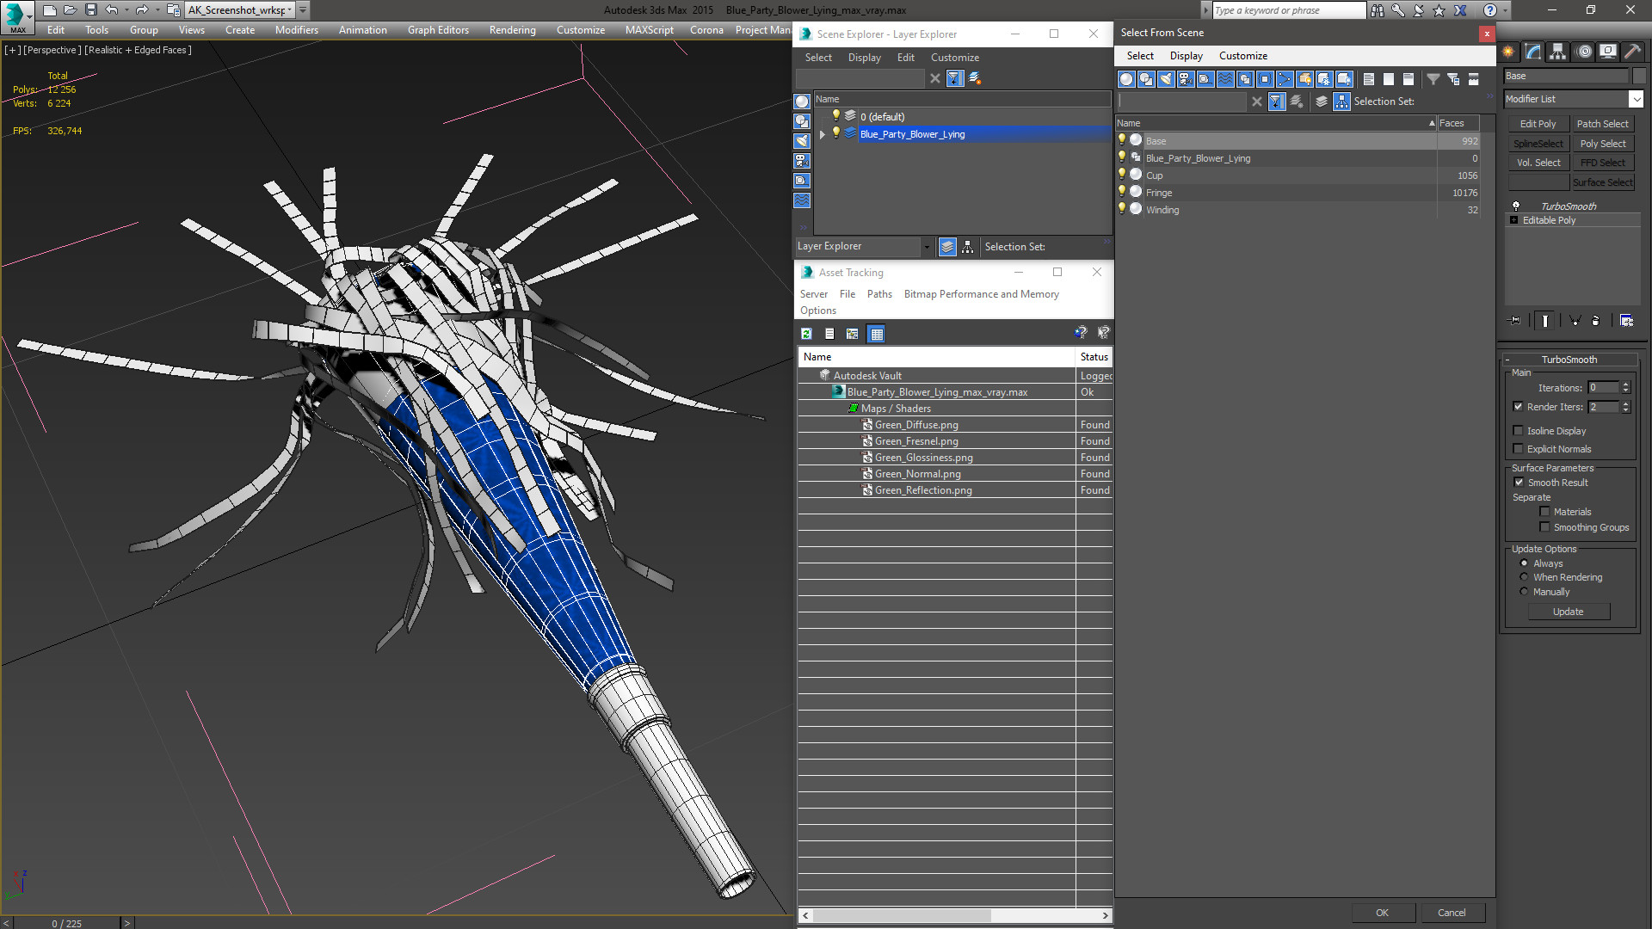This screenshot has width=1652, height=929.
Task: Enable Separate by Materials checkbox
Action: (x=1545, y=512)
